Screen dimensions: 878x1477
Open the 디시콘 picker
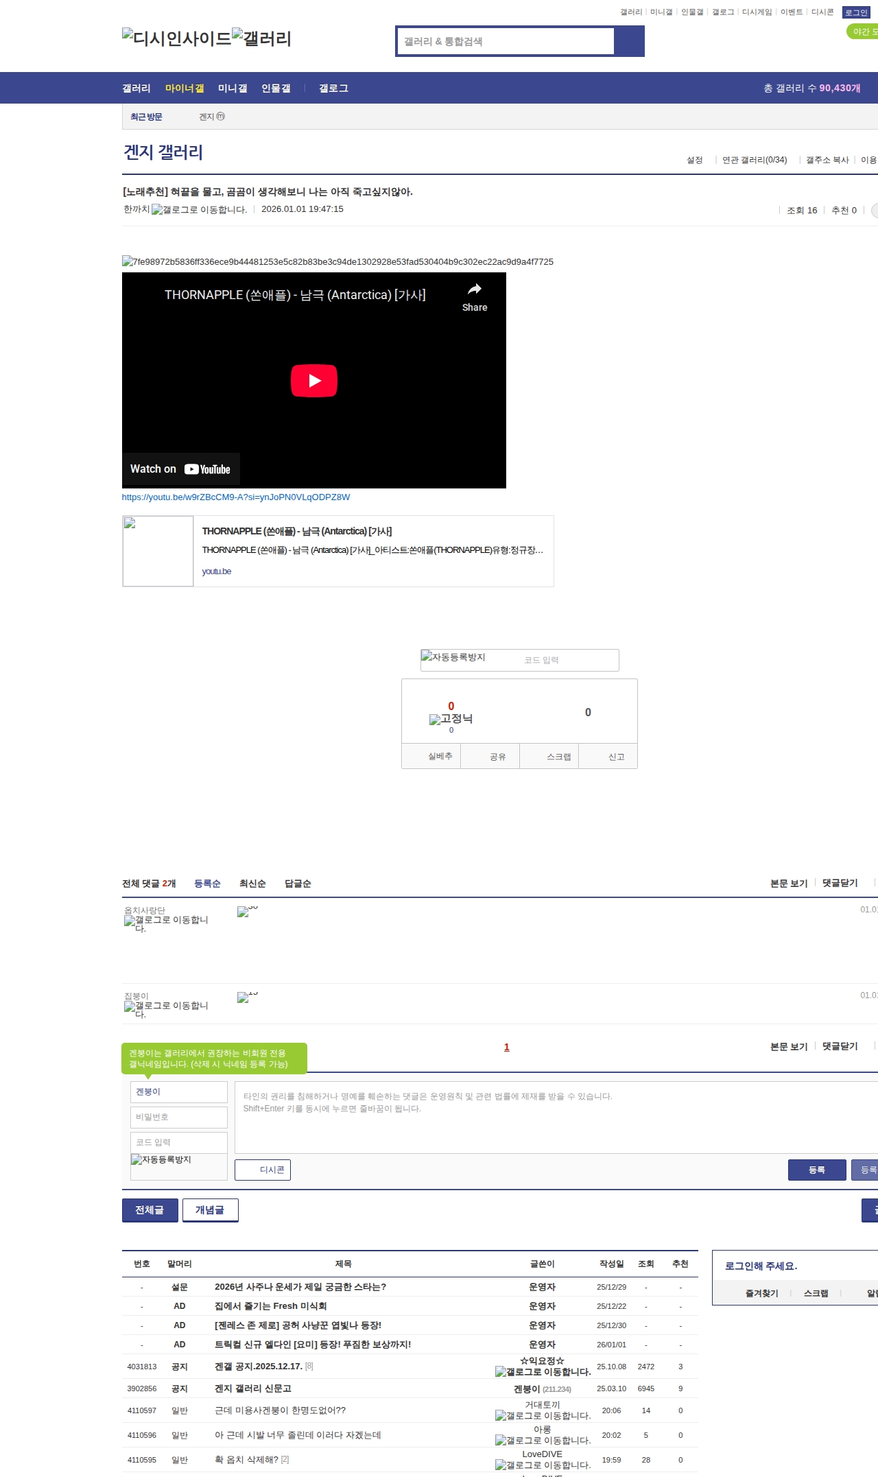coord(263,1170)
